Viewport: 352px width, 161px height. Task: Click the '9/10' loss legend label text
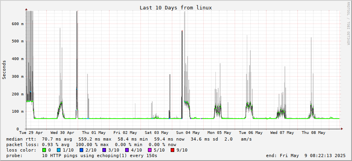click(182, 150)
